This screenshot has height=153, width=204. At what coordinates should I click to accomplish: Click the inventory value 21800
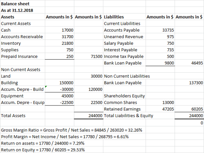(x=60, y=43)
